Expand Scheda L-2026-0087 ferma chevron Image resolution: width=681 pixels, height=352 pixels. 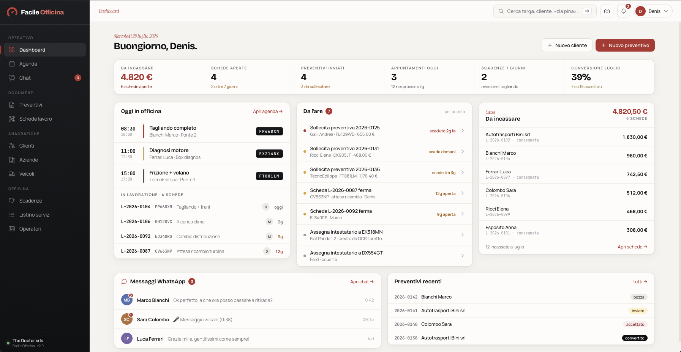463,193
